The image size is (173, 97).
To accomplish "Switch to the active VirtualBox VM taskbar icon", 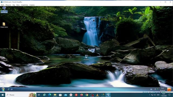I will pos(108,95).
